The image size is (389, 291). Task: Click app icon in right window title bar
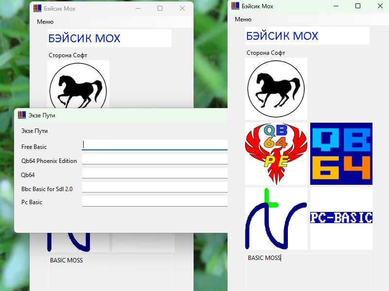click(235, 6)
